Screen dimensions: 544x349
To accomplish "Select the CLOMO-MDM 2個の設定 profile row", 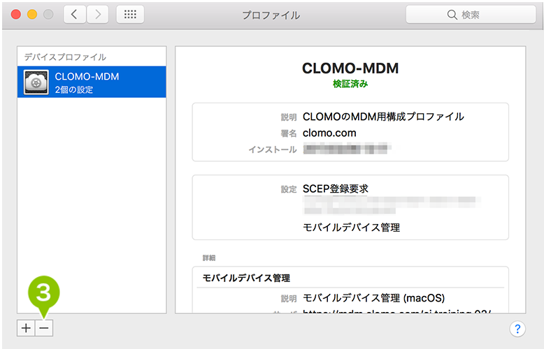I will (x=92, y=82).
